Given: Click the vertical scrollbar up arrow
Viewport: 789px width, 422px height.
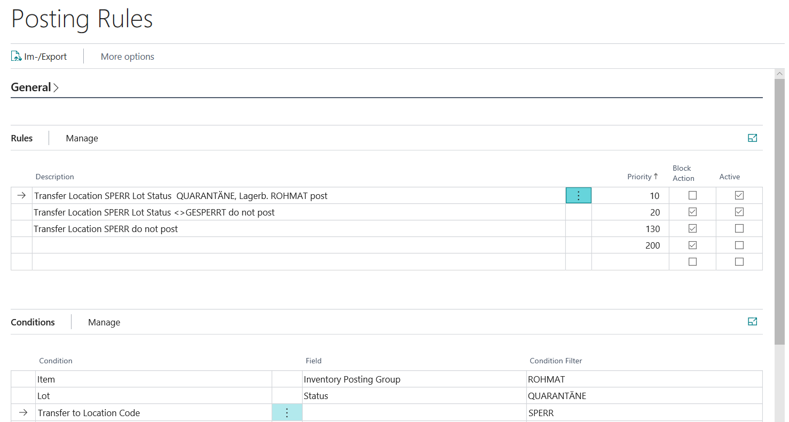Looking at the screenshot, I should pyautogui.click(x=780, y=74).
